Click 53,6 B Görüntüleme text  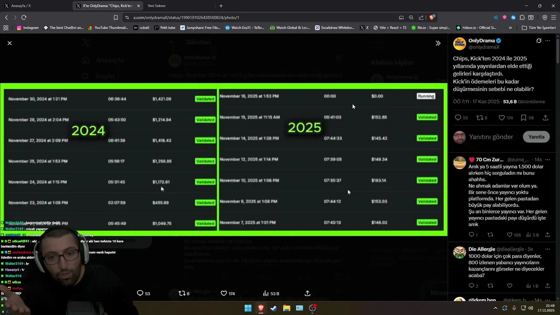524,101
